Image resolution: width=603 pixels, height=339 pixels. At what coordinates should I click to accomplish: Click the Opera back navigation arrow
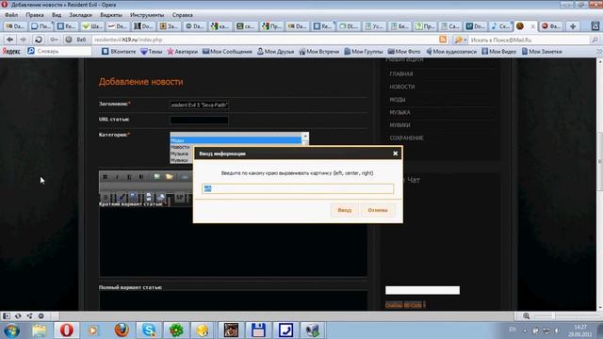pos(10,40)
